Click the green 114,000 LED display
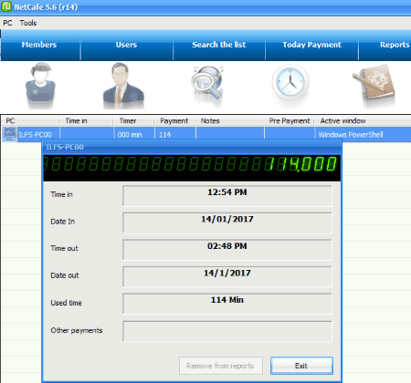 (x=192, y=168)
